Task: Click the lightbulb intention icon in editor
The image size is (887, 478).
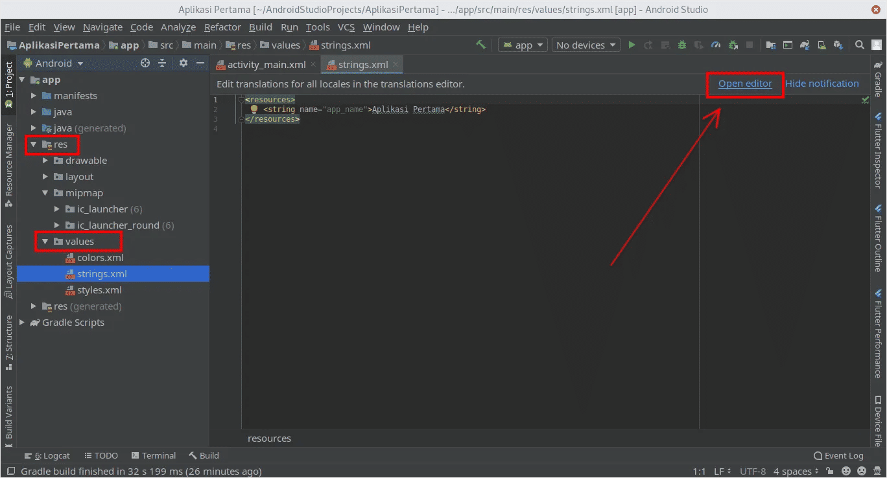Action: point(254,109)
